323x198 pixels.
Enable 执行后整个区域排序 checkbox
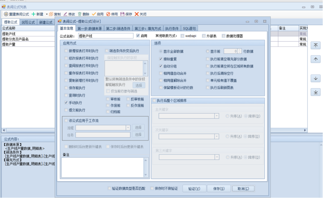point(154,100)
